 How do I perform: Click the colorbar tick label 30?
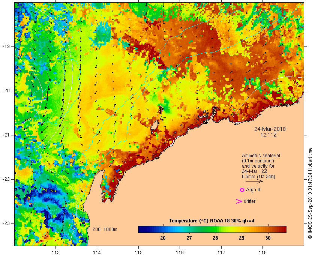coord(268,238)
